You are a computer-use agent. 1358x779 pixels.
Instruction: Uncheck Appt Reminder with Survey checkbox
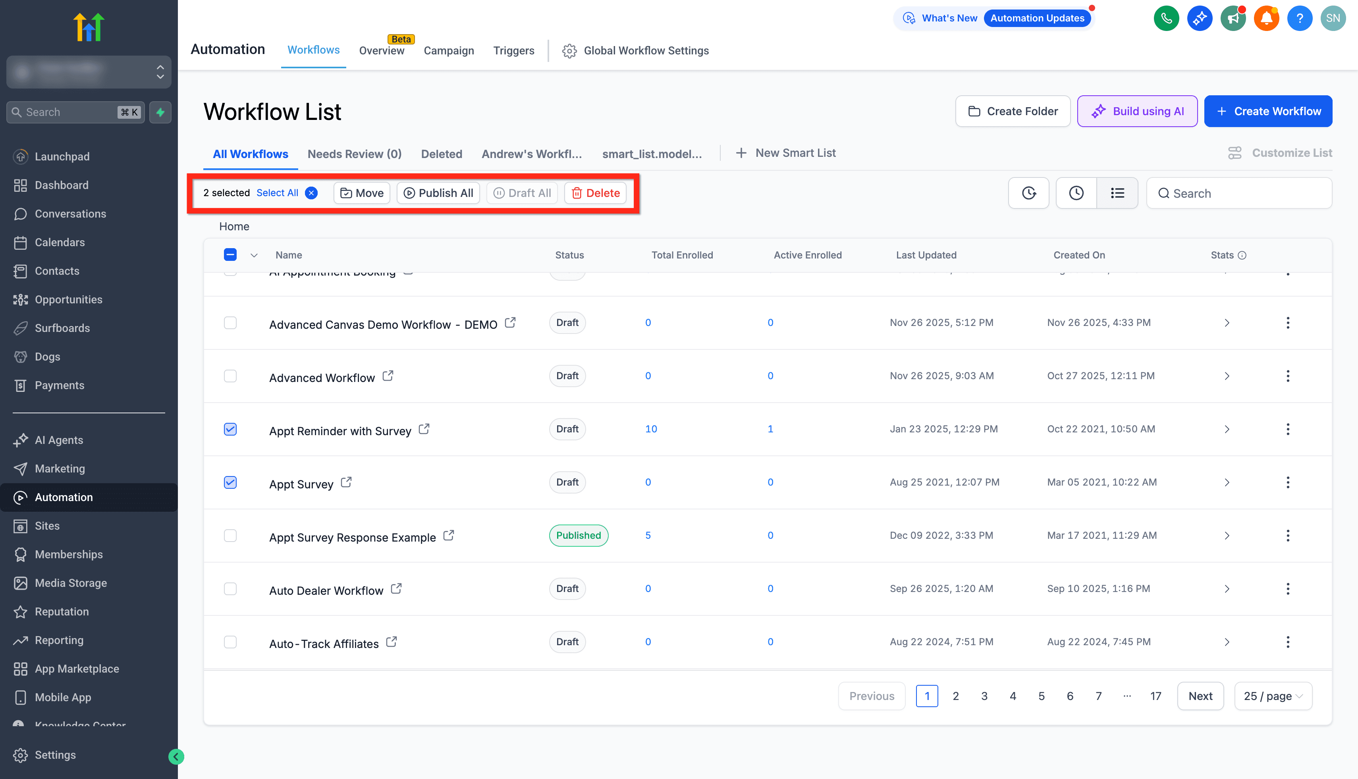point(230,429)
